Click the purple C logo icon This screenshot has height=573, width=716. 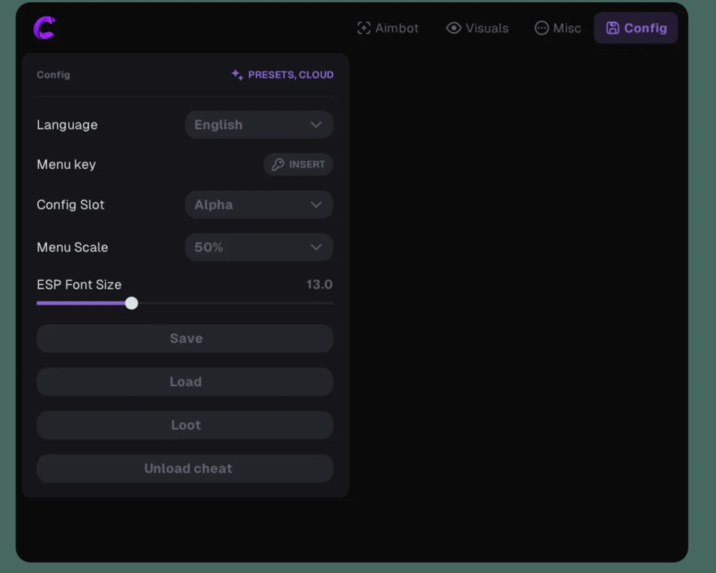coord(45,28)
